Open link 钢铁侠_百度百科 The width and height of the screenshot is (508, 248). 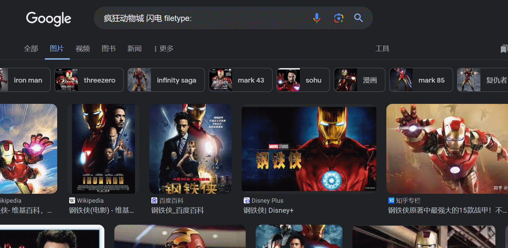tap(178, 210)
